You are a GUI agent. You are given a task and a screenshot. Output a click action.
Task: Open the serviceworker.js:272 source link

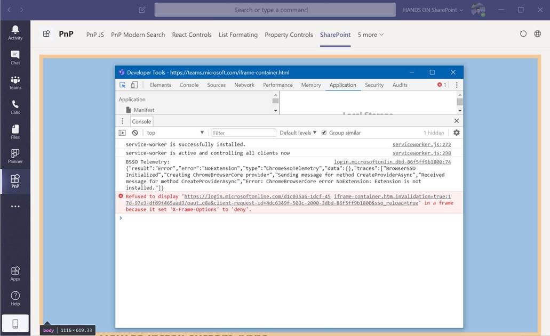pos(421,144)
